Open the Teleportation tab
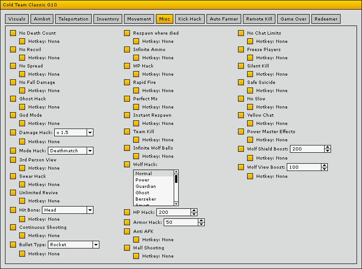Viewport: 362px width, 269px height. [73, 19]
